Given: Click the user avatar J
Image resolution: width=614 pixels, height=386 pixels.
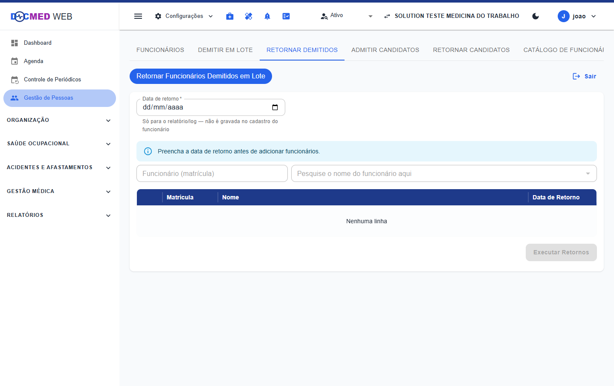Looking at the screenshot, I should [564, 16].
